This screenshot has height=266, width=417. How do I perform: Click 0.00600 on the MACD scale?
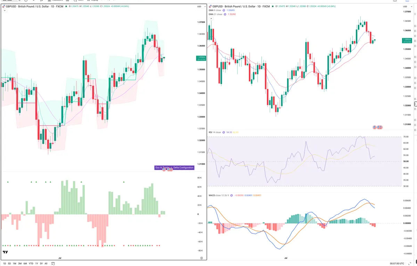407,200
